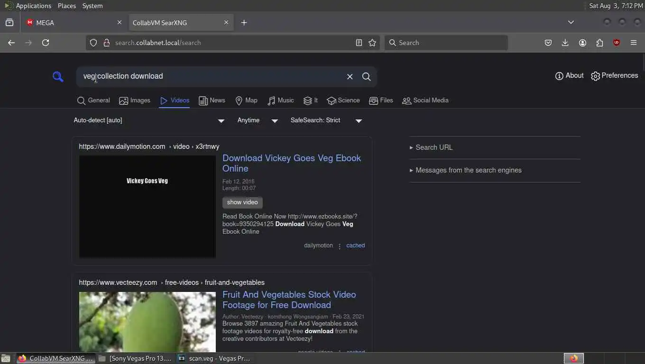Viewport: 645px width, 364px height.
Task: Click the CollabVM SearXNG taskbar button
Action: click(x=56, y=358)
